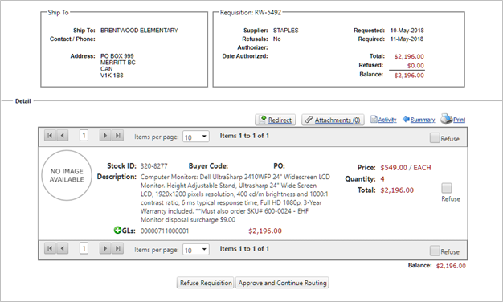Click the Activity document icon
The image size is (503, 302).
tap(374, 119)
